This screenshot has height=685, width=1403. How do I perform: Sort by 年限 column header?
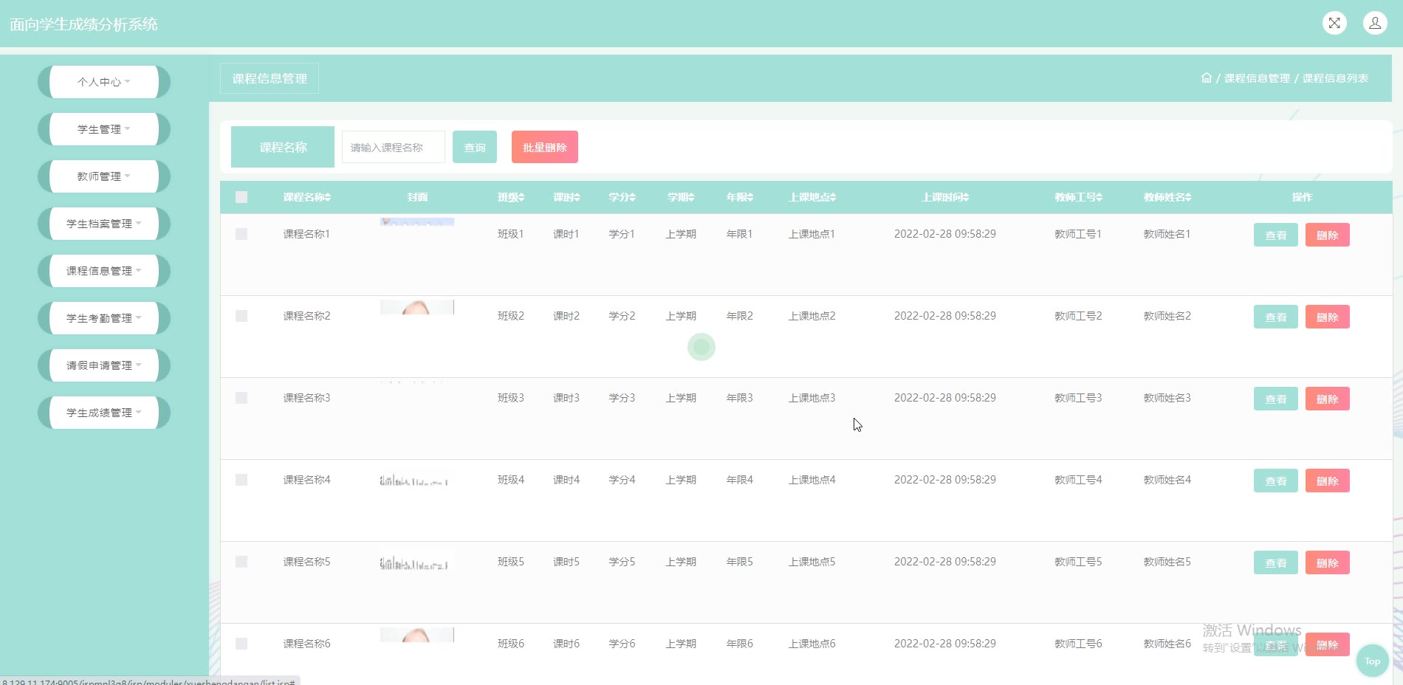[x=740, y=197]
